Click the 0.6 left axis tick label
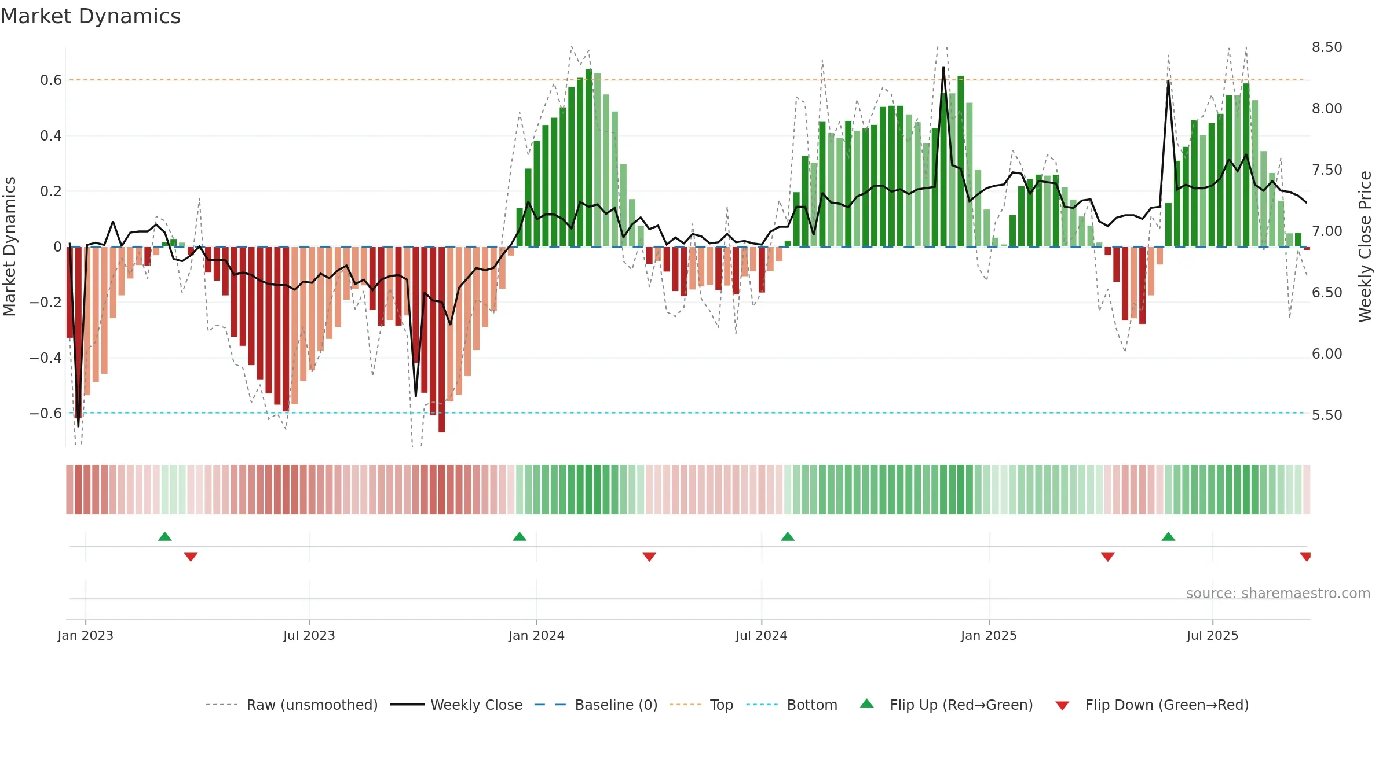Viewport: 1390px width, 781px height. [x=51, y=80]
